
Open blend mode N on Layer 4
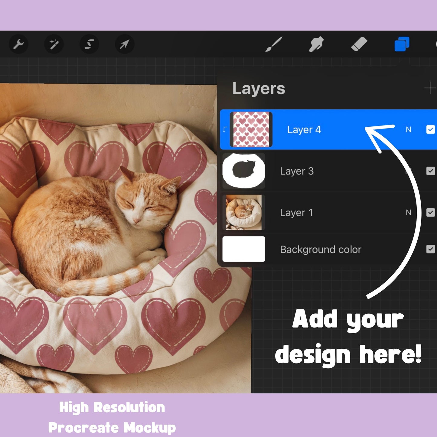(409, 129)
